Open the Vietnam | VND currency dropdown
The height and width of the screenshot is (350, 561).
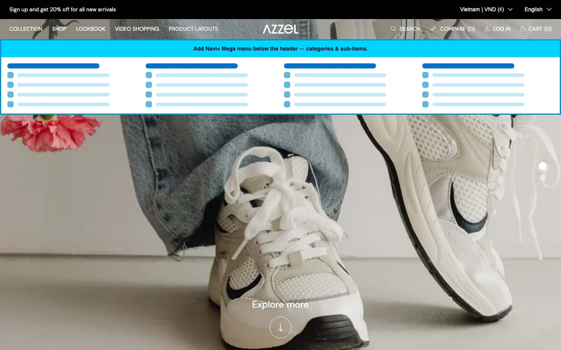[x=486, y=9]
